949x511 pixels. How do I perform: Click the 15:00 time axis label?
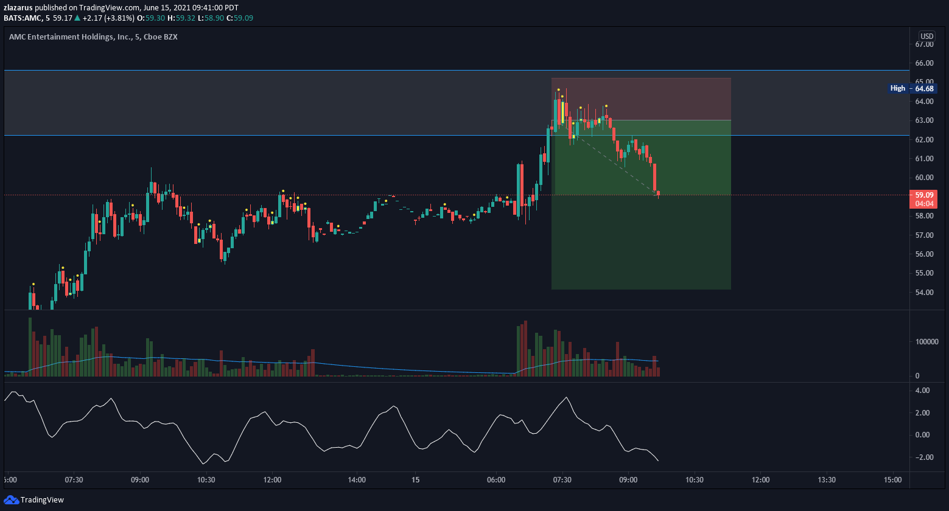tap(893, 480)
